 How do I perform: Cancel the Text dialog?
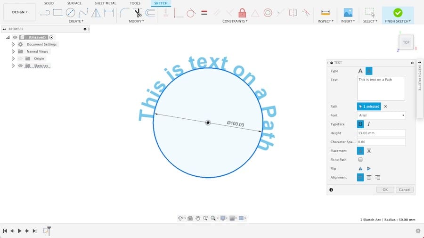click(x=405, y=189)
